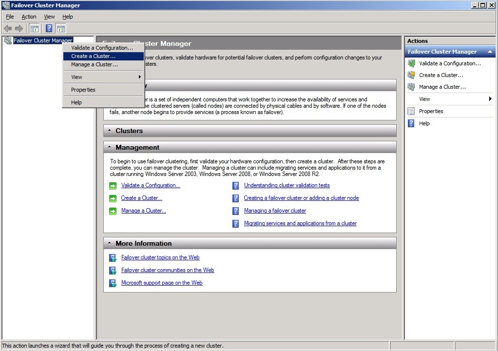Collapse the Clusters section
The width and height of the screenshot is (498, 351).
[109, 131]
